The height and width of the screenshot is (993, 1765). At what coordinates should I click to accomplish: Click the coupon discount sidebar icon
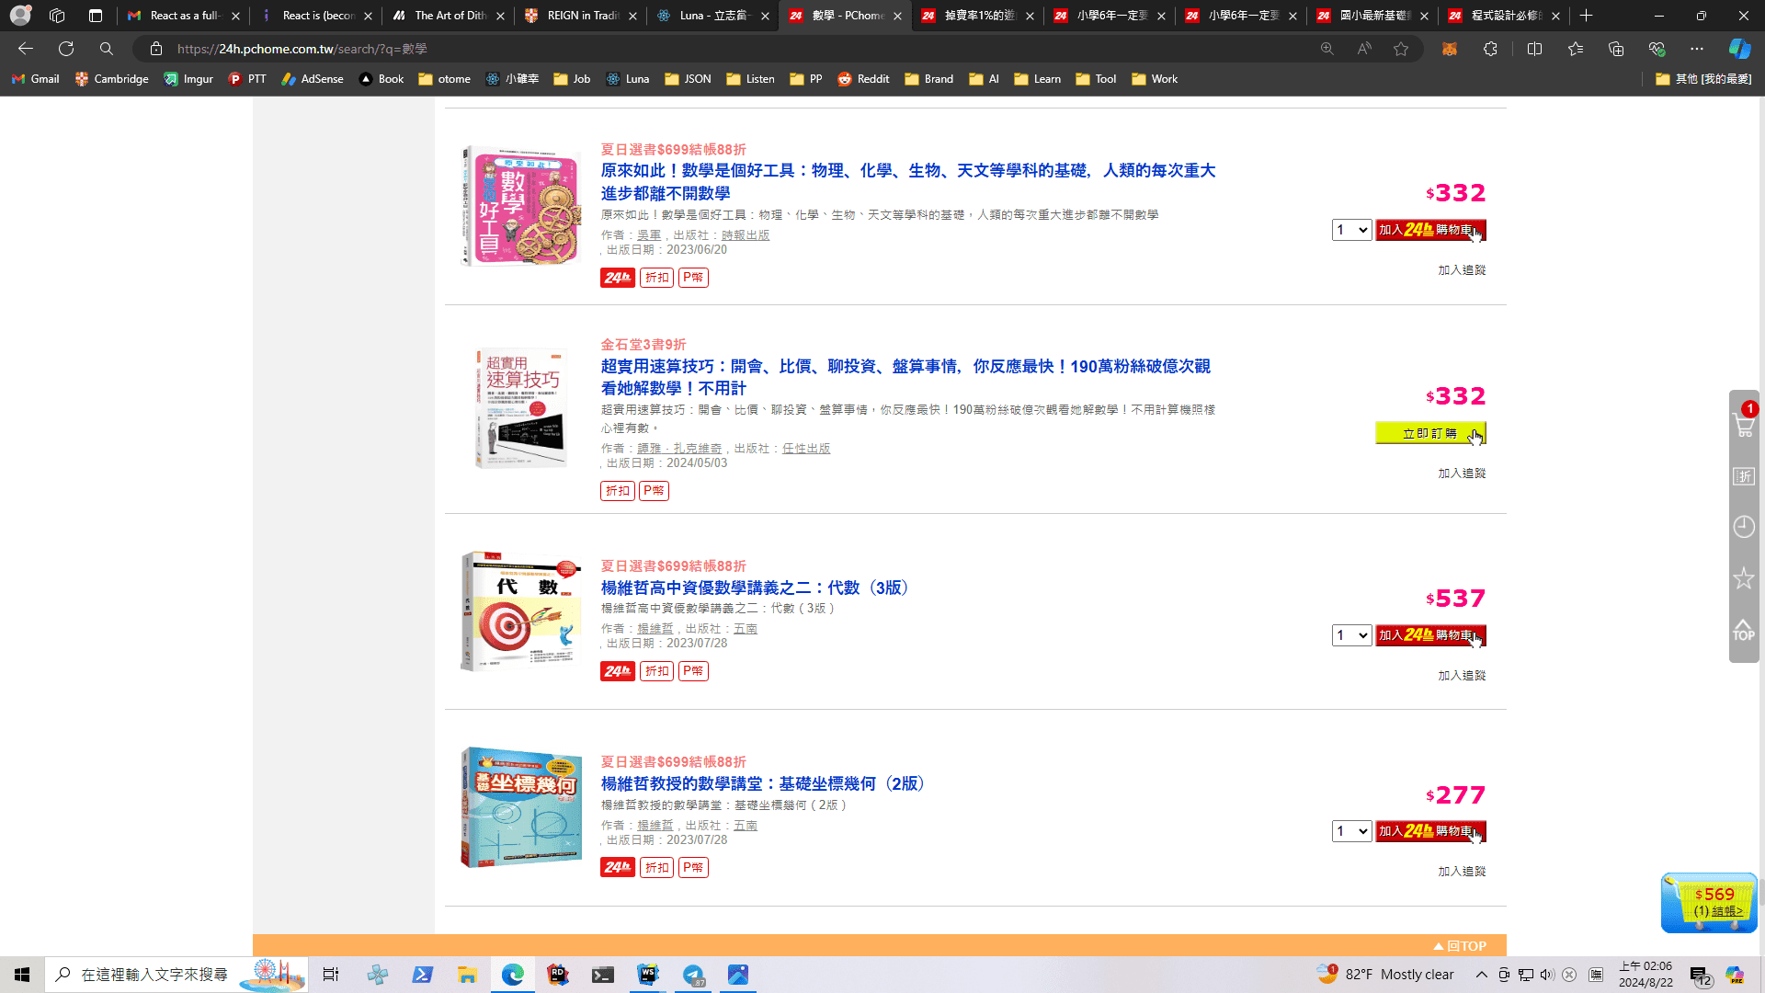[1743, 476]
